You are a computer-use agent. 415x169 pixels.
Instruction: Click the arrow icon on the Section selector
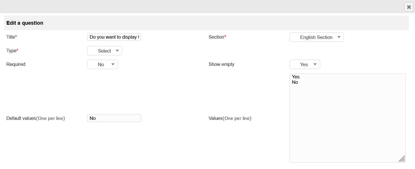point(339,37)
